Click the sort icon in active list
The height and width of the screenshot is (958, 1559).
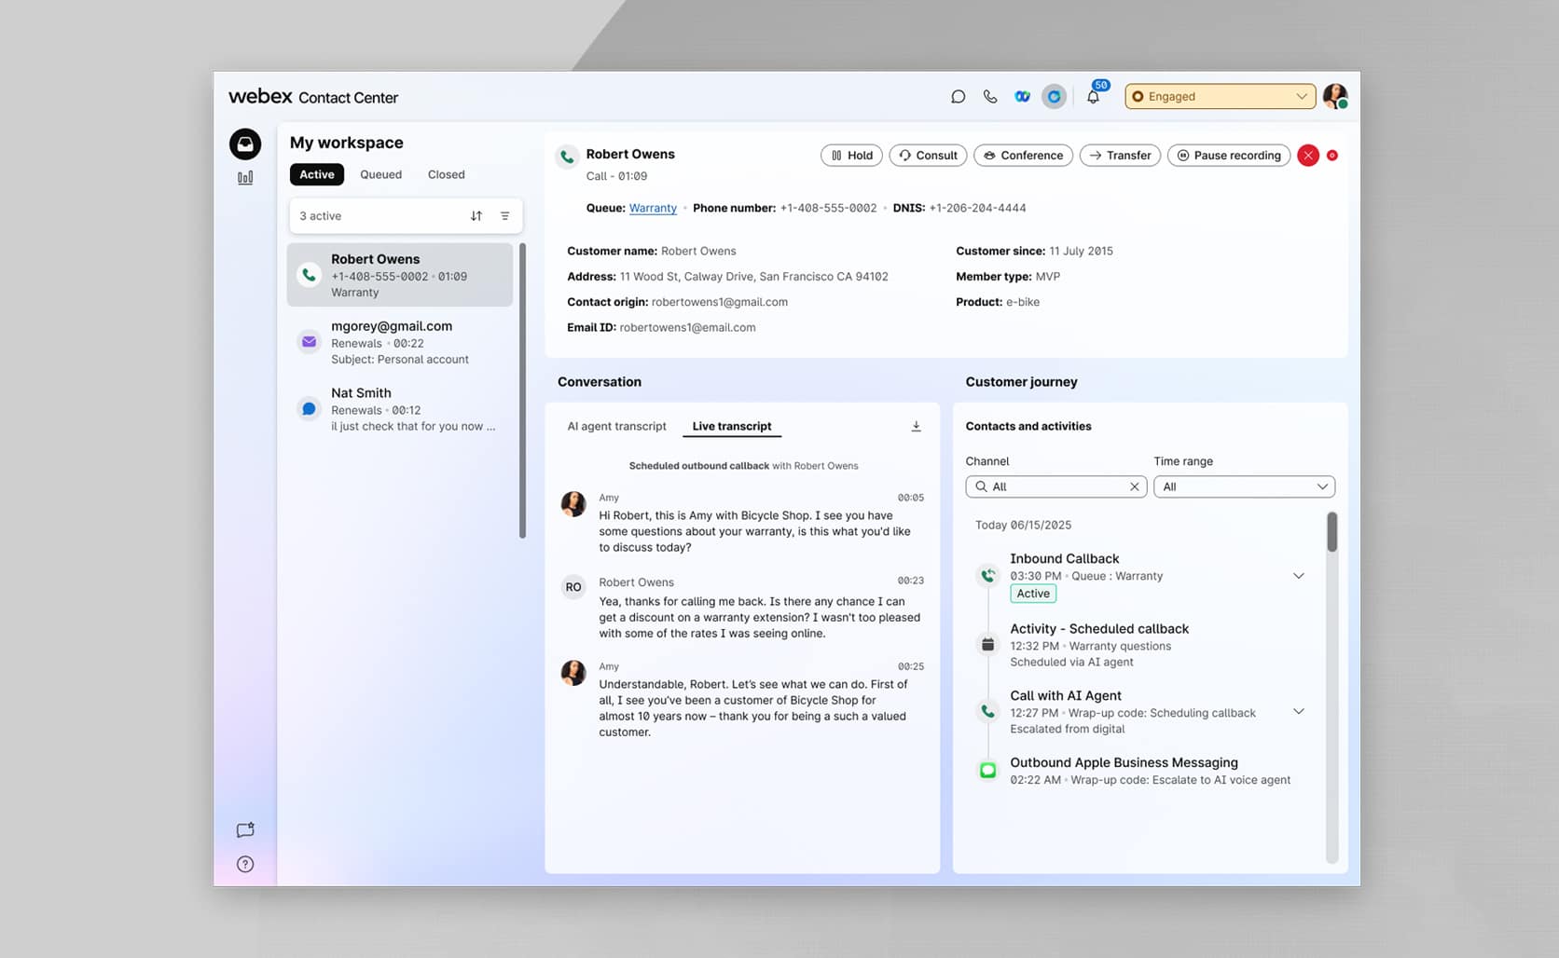point(476,216)
